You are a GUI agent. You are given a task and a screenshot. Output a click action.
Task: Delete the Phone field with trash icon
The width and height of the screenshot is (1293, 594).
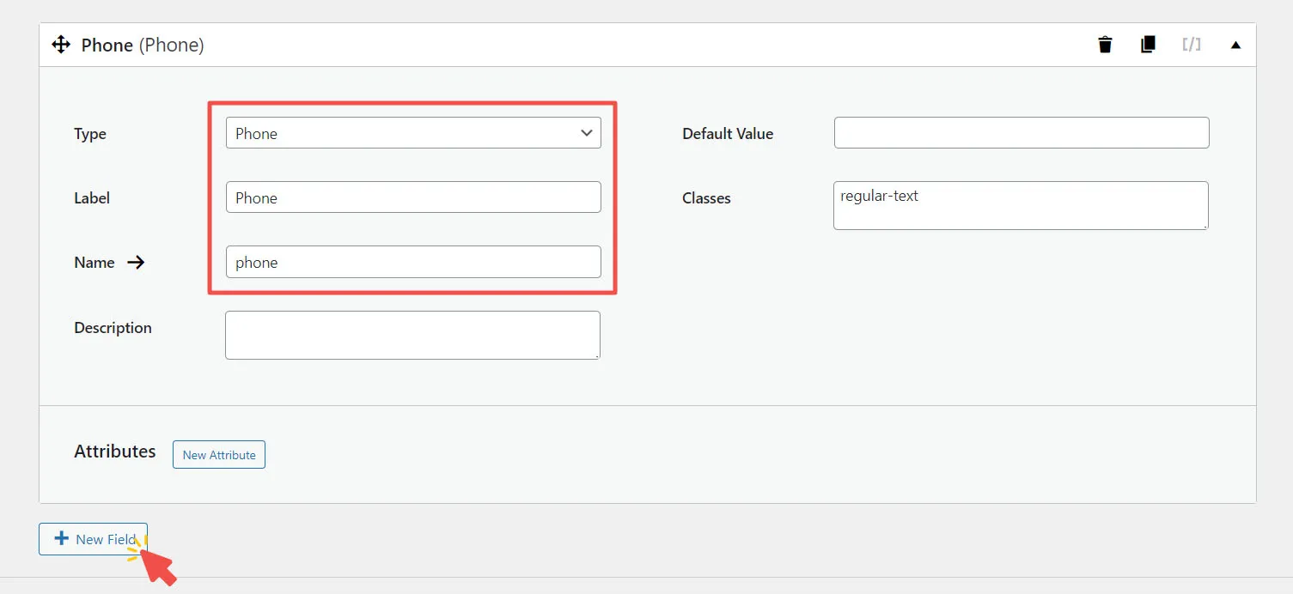[x=1105, y=45]
